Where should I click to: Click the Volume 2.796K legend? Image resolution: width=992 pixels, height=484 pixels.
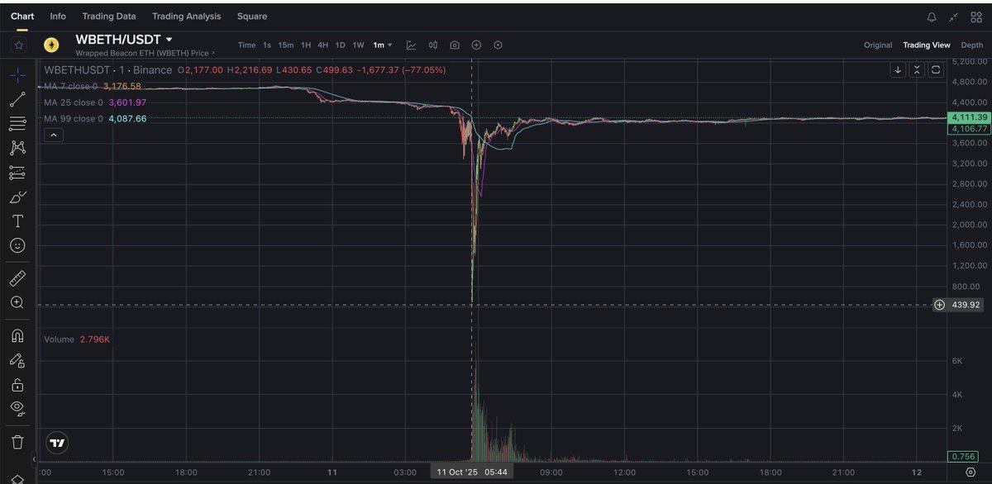click(x=77, y=339)
